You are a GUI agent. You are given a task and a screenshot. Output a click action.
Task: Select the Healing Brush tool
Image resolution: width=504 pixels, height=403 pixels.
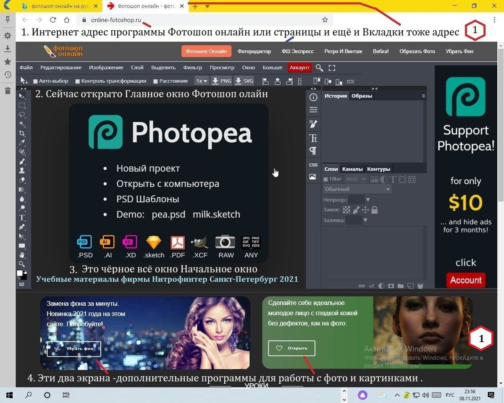click(x=22, y=152)
